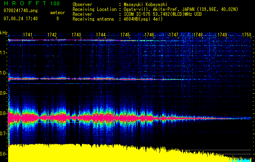Click the meteor count value 9

(57, 19)
